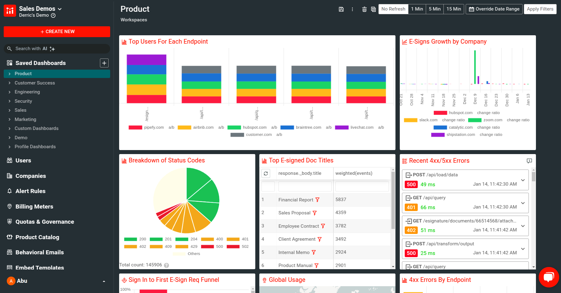561x293 pixels.
Task: Switch refresh to 15 Min
Action: pos(454,9)
